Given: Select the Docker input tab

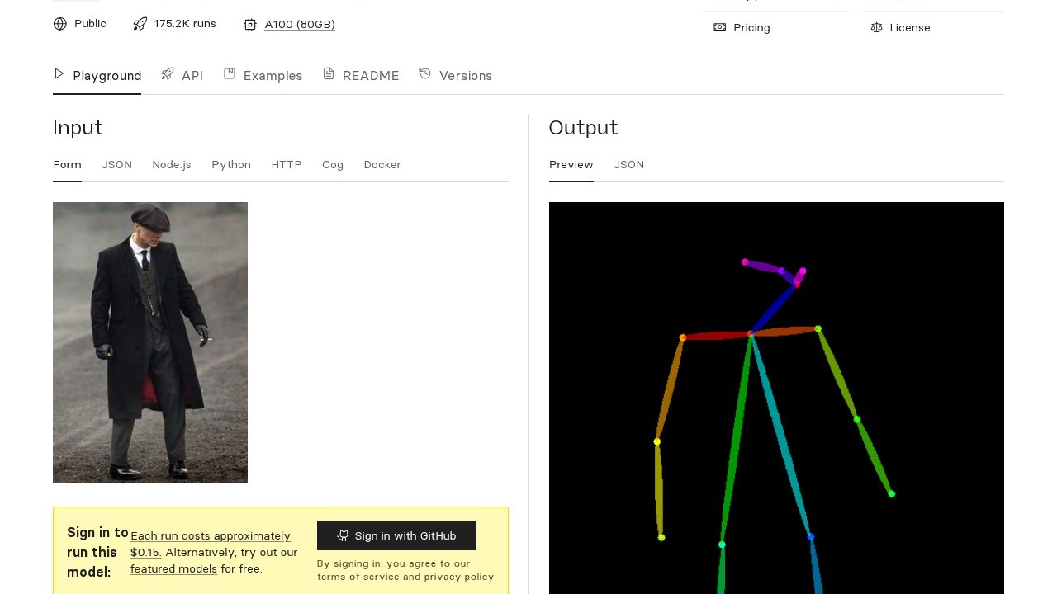Looking at the screenshot, I should [x=382, y=165].
